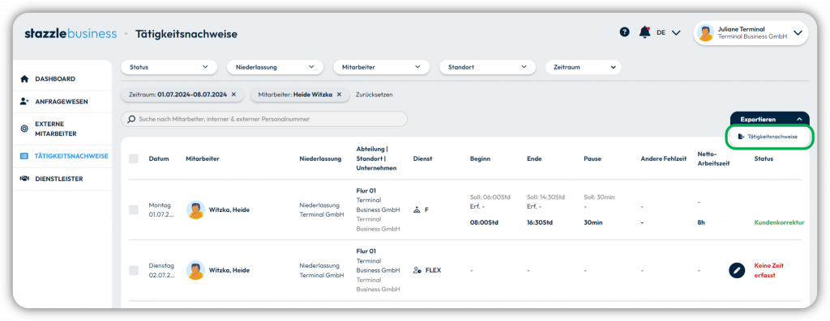Select the Montag 01.07 row checkbox
Screen dimensions: 830x321
pos(134,209)
